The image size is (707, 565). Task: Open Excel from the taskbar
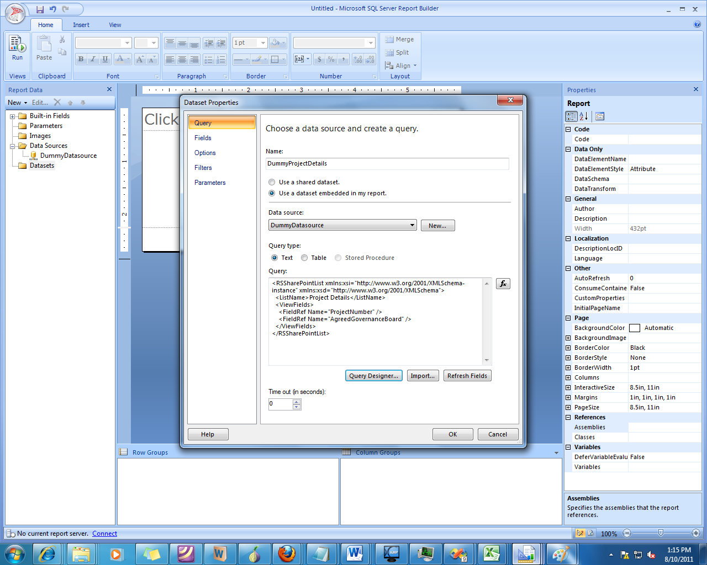(492, 553)
